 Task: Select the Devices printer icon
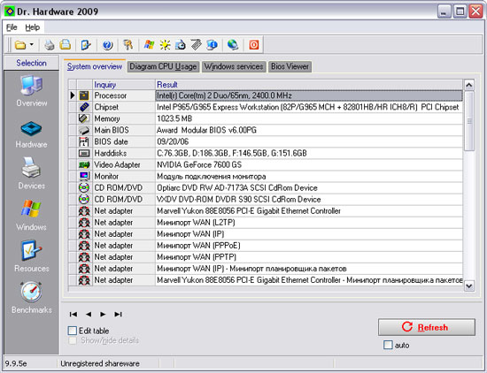point(31,167)
